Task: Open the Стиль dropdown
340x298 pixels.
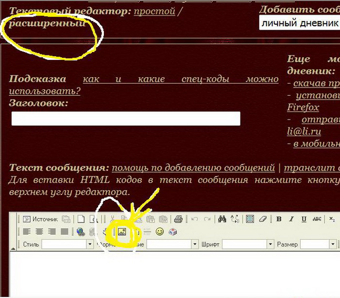Action: coord(68,245)
